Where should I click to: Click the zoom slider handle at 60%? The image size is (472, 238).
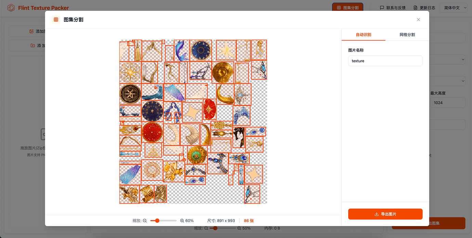[157, 221]
